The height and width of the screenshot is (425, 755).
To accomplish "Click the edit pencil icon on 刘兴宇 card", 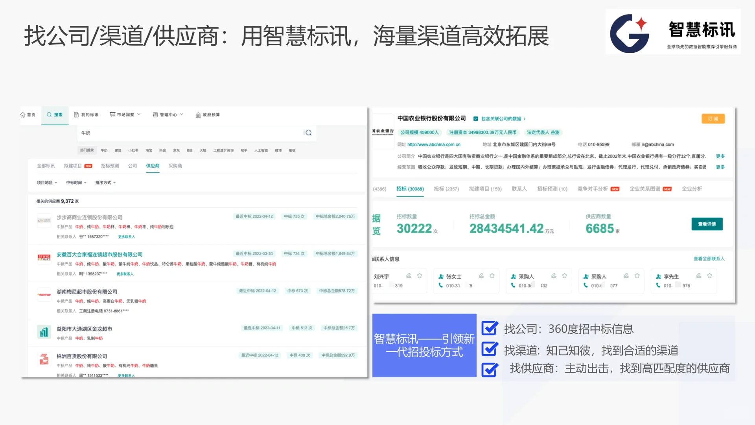I will point(409,275).
